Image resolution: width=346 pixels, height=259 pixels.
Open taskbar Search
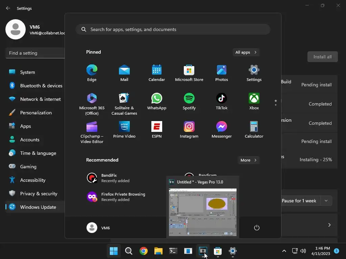pos(129,251)
